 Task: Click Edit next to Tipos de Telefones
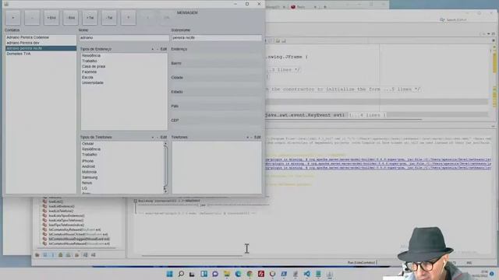pos(163,138)
